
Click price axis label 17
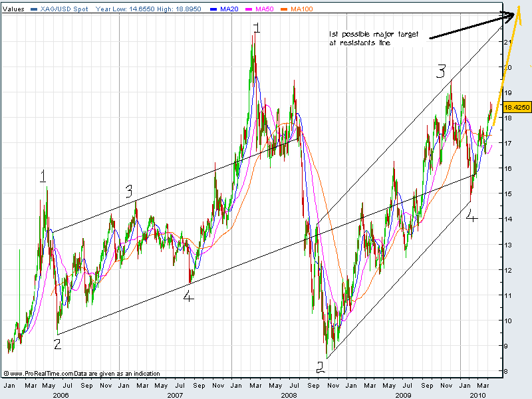[508, 143]
